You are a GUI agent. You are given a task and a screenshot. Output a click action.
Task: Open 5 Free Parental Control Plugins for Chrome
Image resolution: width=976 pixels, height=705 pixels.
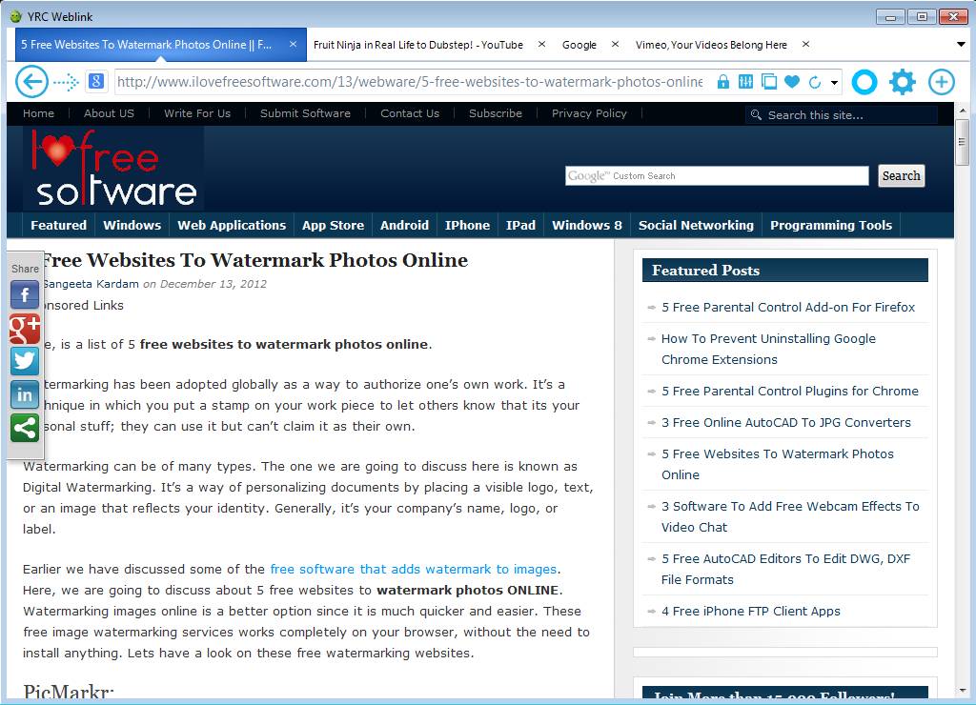tap(790, 391)
